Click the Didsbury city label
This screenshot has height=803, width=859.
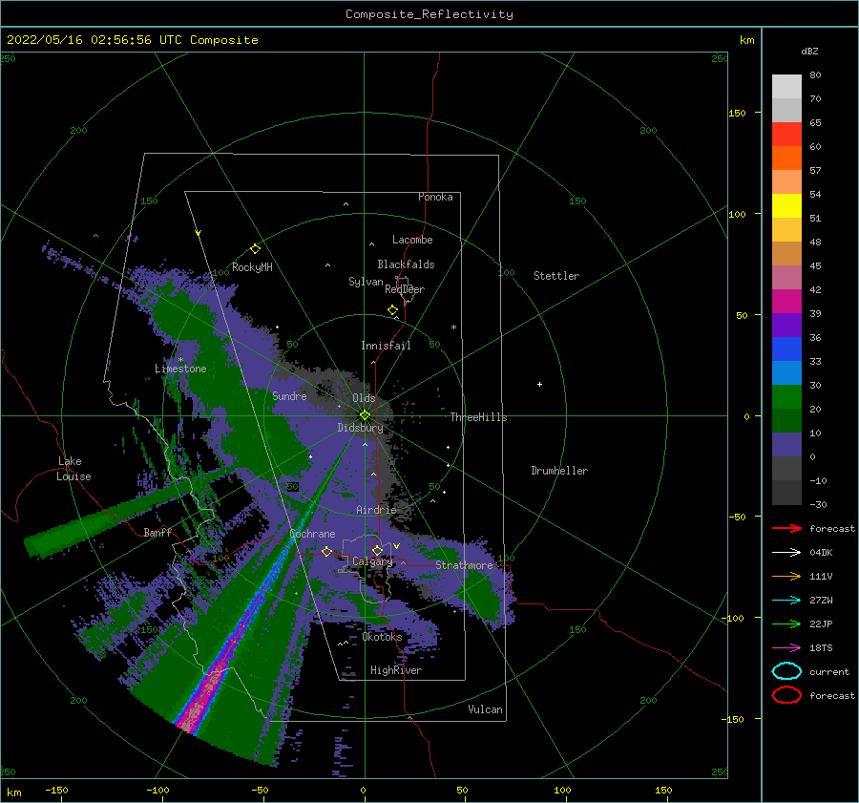click(361, 428)
